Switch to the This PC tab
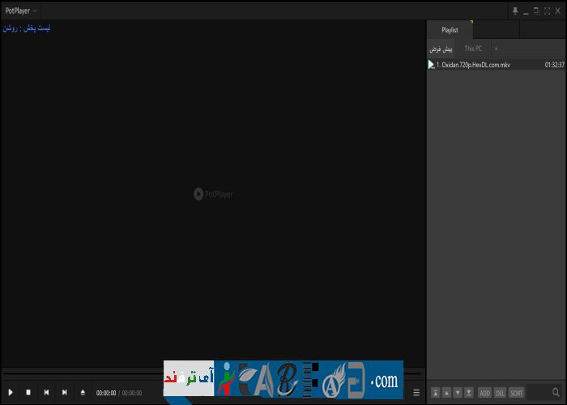This screenshot has width=567, height=405. 473,49
